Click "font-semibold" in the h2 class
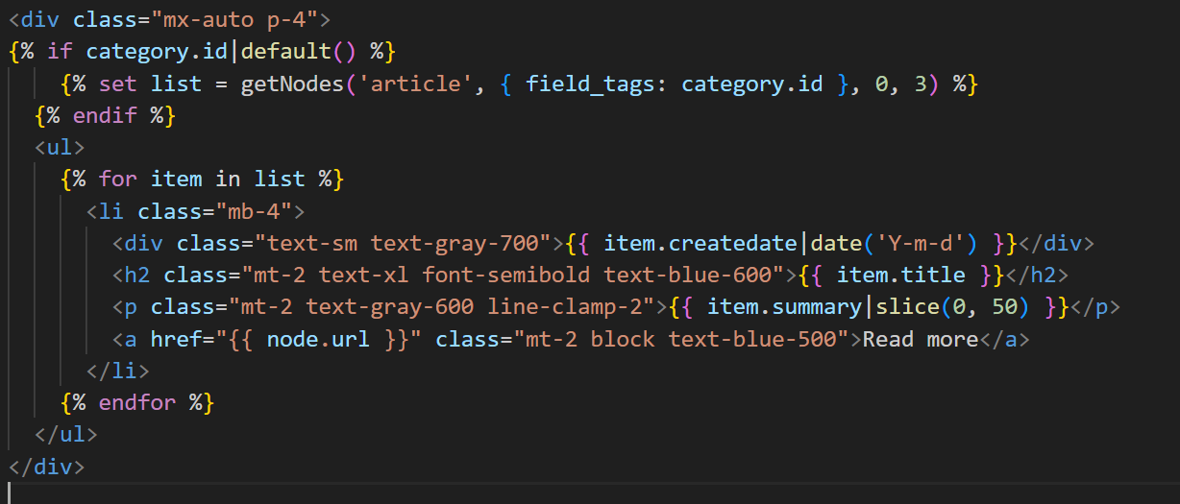 point(506,275)
